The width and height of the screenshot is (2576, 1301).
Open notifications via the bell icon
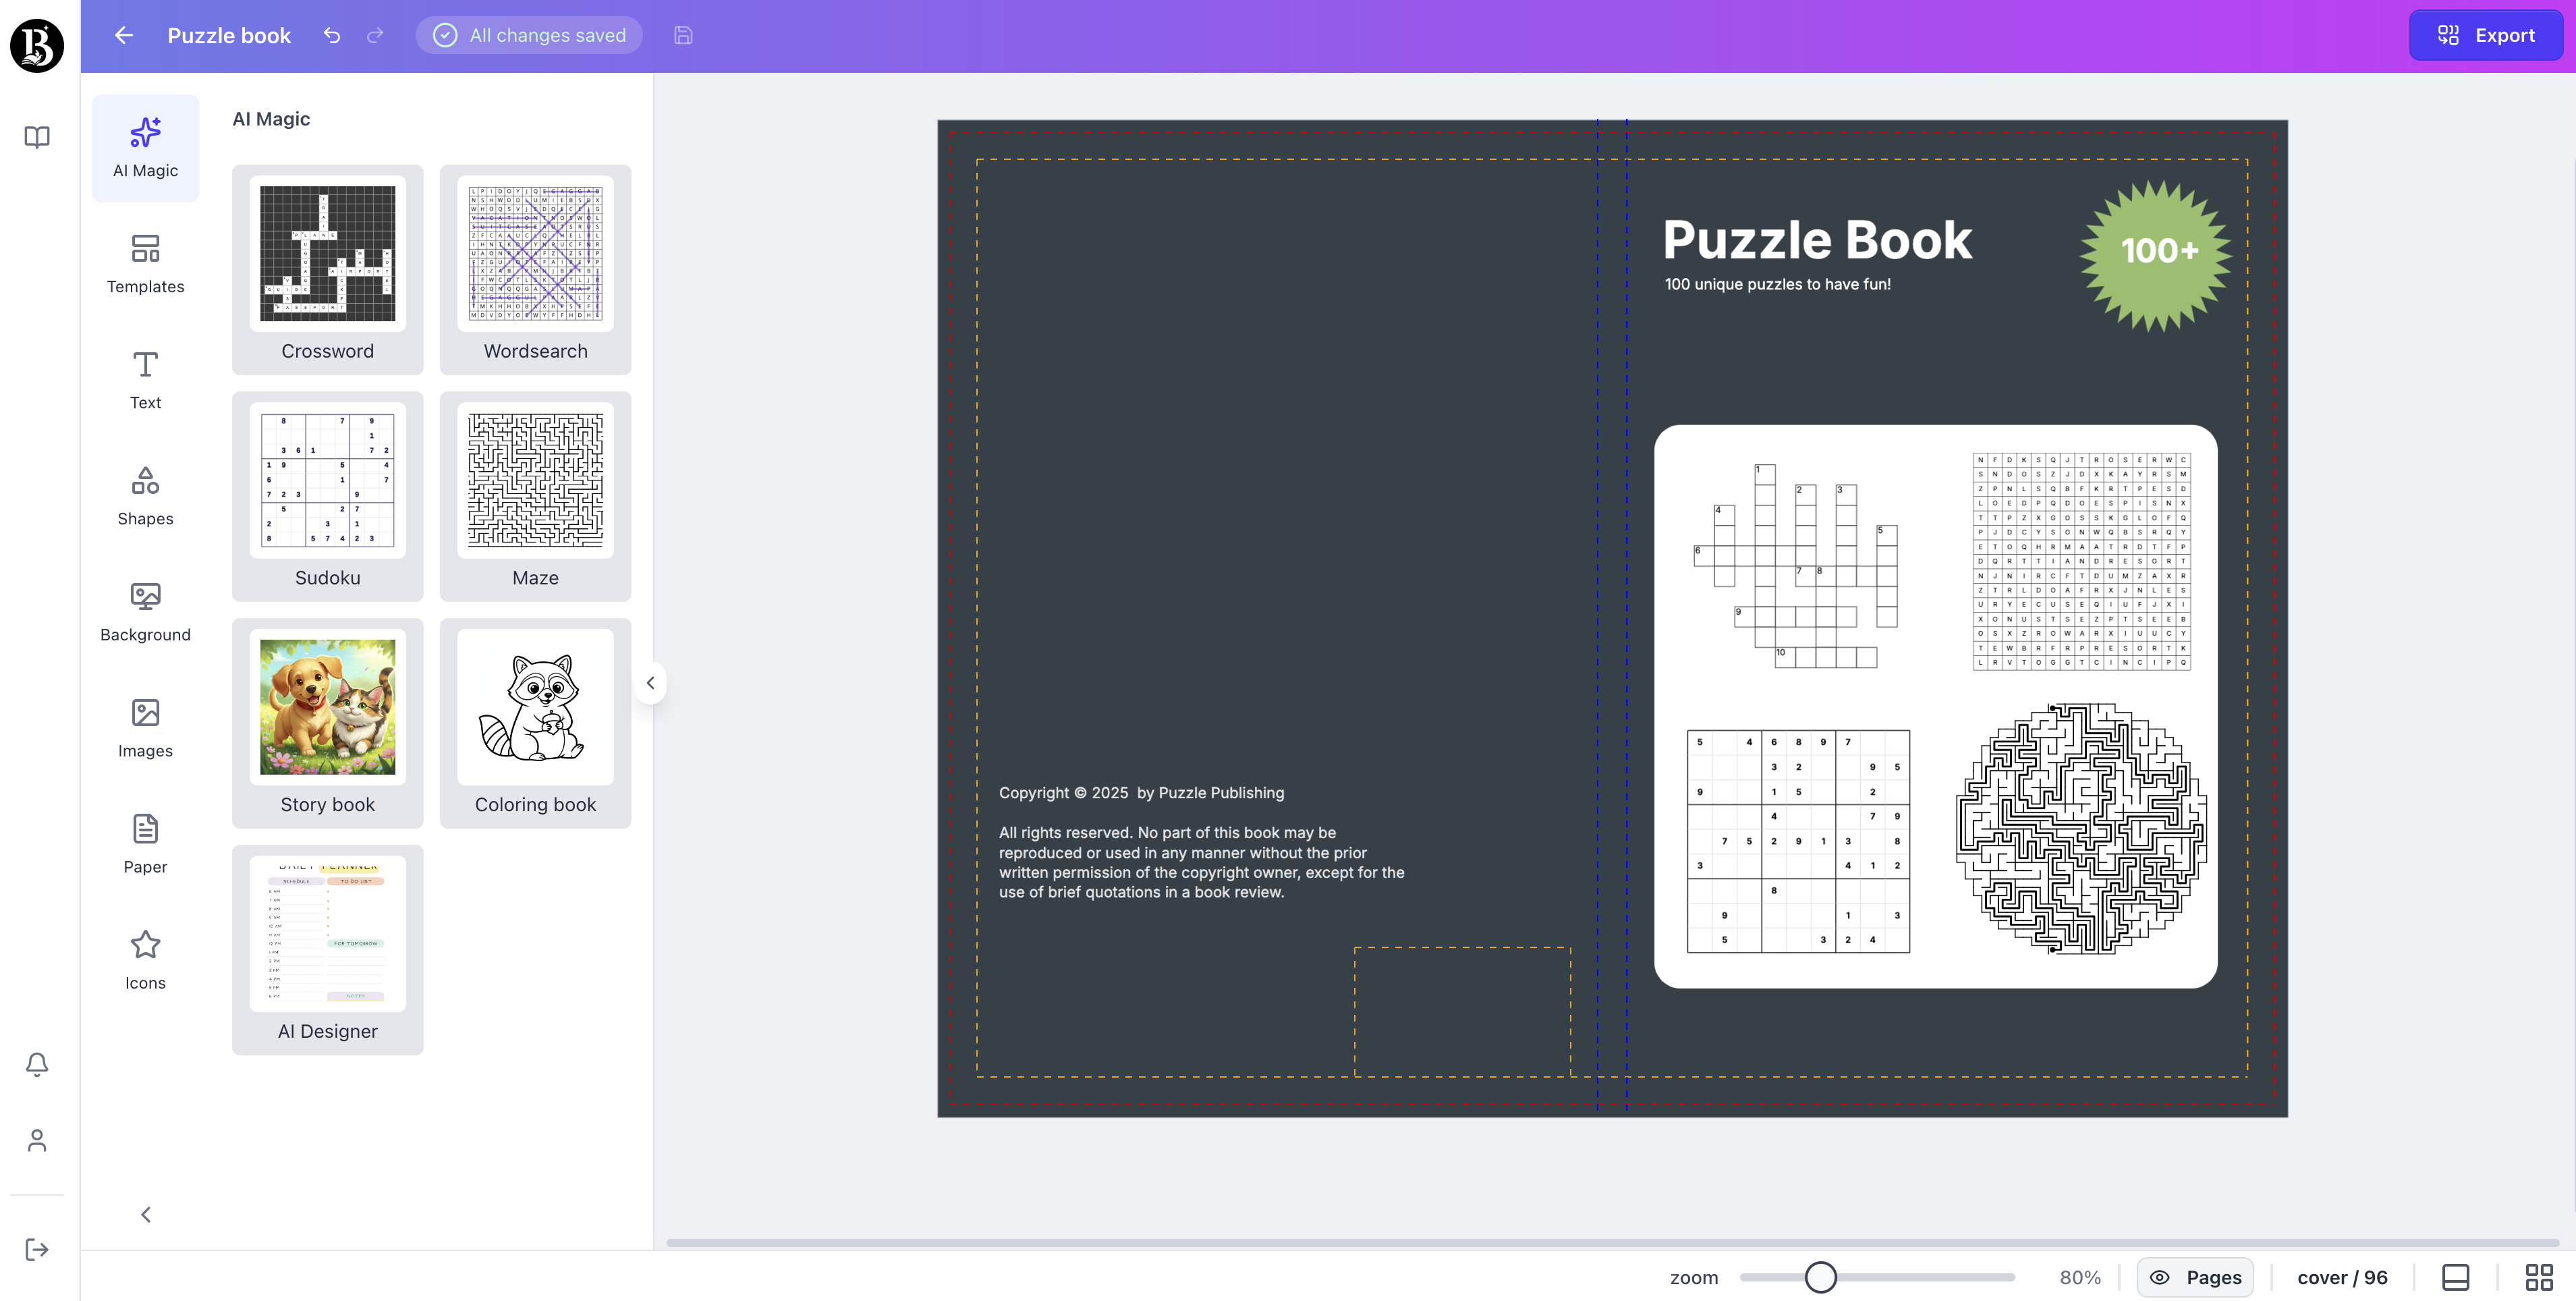[36, 1064]
